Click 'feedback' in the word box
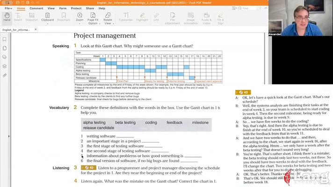The image size is (333, 187). (x=174, y=122)
